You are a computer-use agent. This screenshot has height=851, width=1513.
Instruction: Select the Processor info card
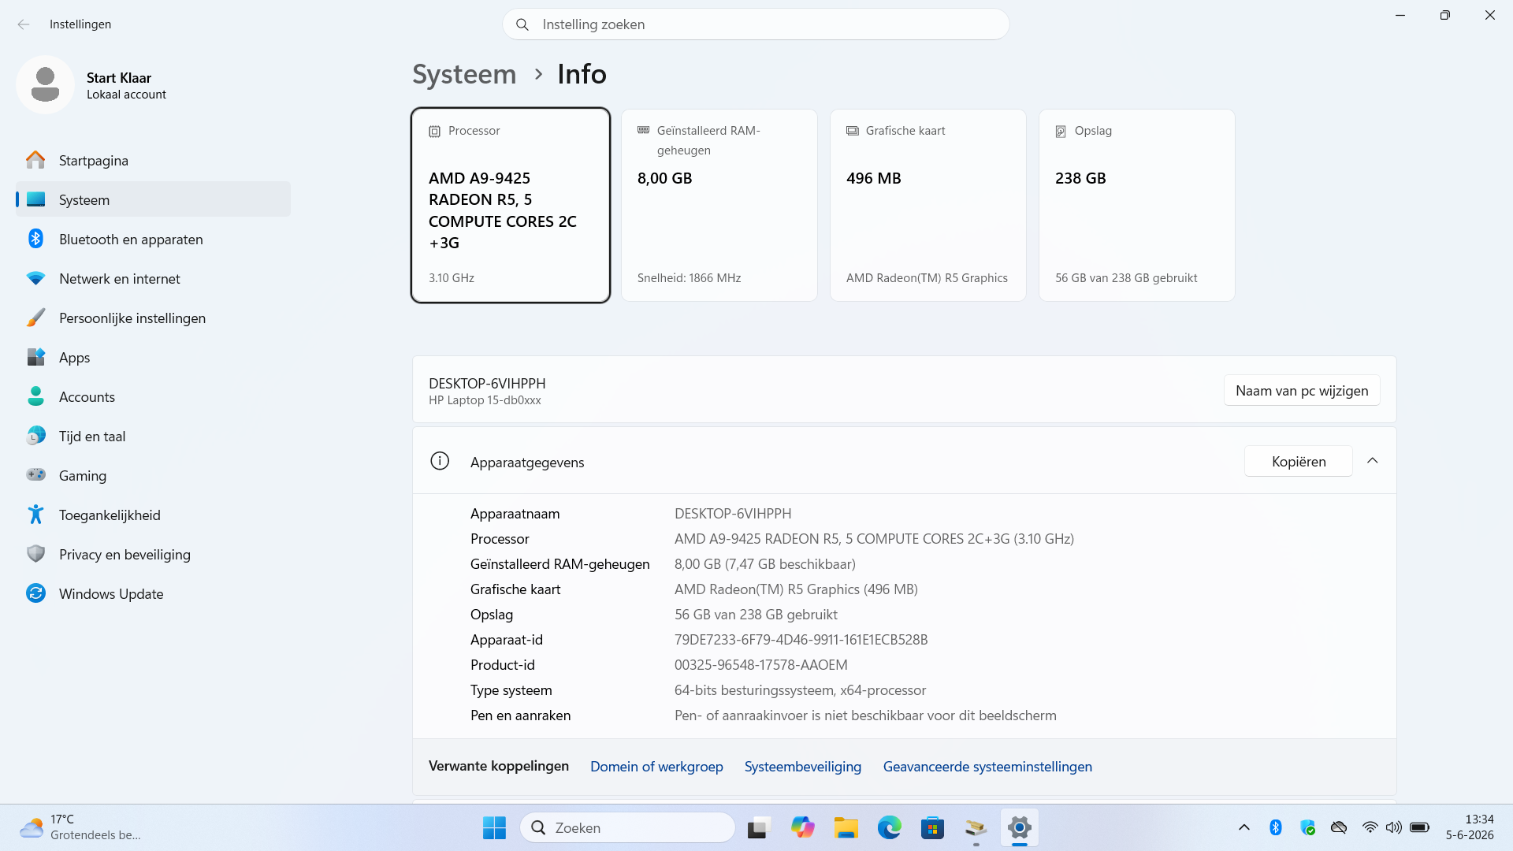(511, 205)
